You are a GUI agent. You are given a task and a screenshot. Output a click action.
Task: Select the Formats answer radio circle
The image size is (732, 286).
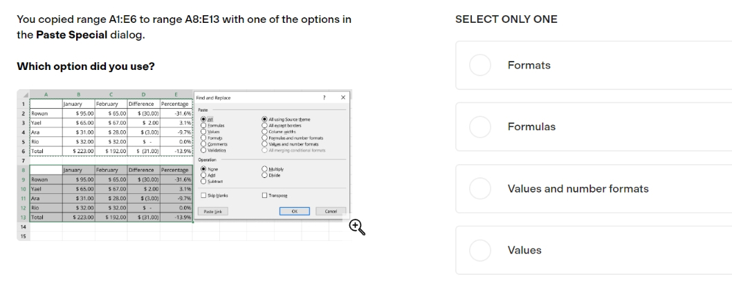(x=480, y=65)
